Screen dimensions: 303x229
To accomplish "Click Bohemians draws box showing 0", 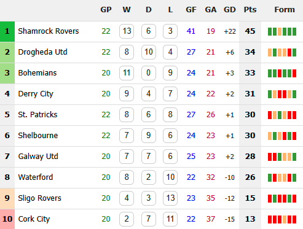I will pyautogui.click(x=149, y=73).
